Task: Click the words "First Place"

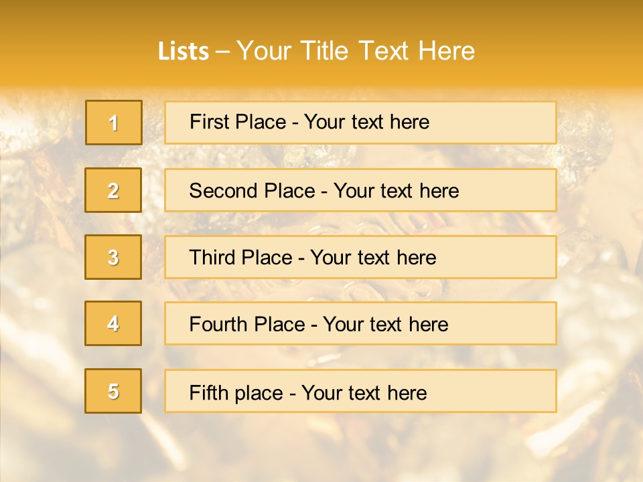Action: 238,122
